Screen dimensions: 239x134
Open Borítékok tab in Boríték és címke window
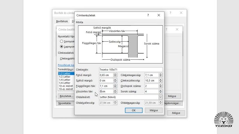pyautogui.click(x=62, y=21)
